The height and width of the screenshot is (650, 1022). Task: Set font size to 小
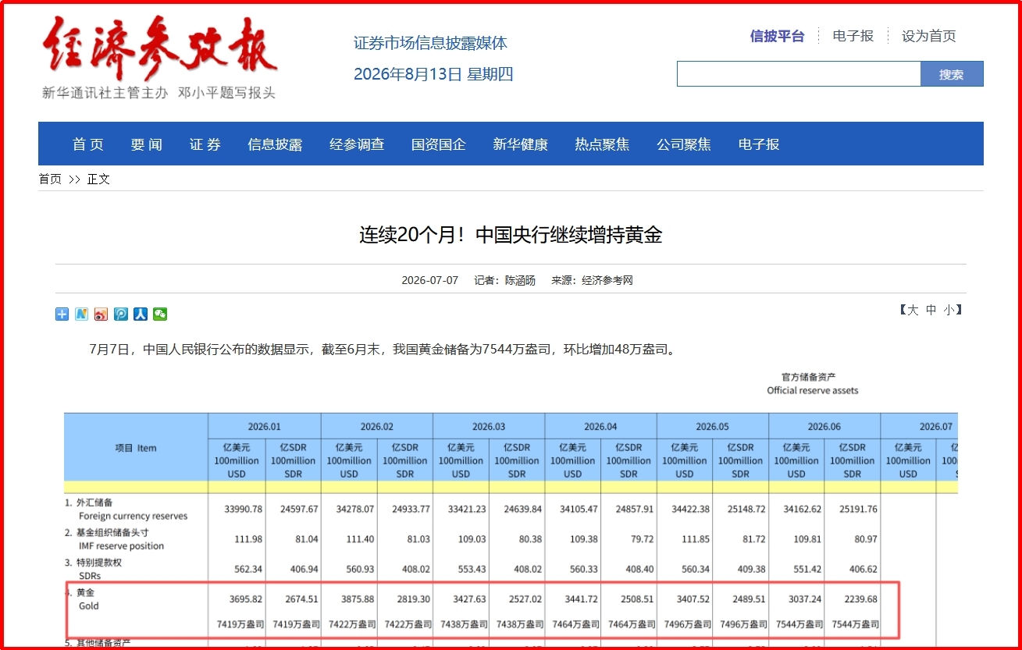(x=948, y=310)
